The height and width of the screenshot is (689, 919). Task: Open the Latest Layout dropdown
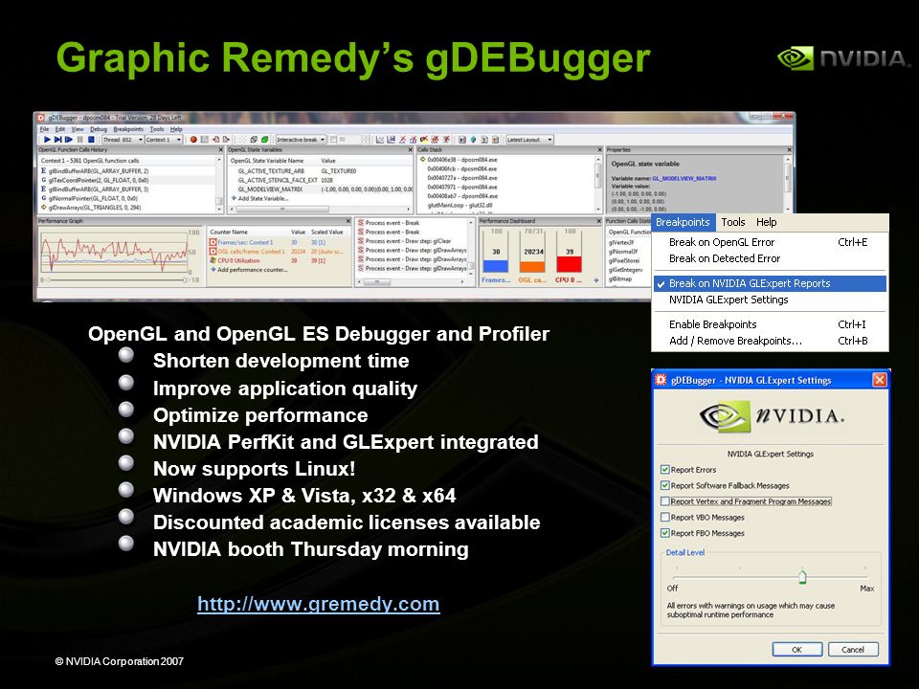(x=529, y=140)
